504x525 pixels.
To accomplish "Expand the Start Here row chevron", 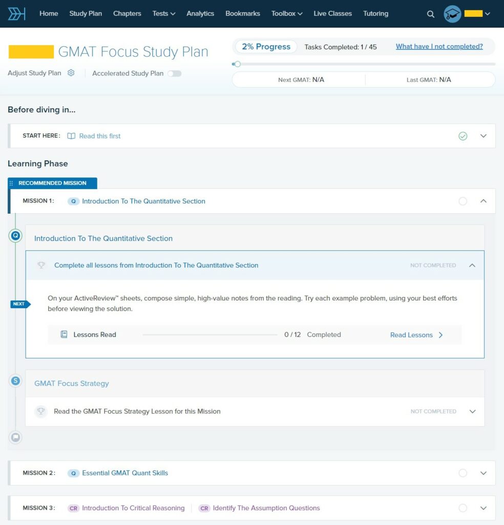I will tap(483, 136).
